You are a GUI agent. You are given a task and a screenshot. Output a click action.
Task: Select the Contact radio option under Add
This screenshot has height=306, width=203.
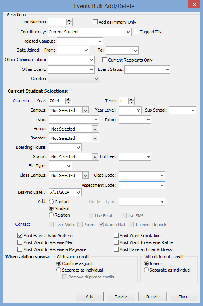click(x=52, y=201)
